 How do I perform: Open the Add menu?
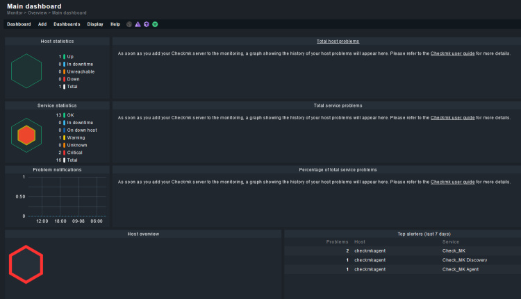42,24
